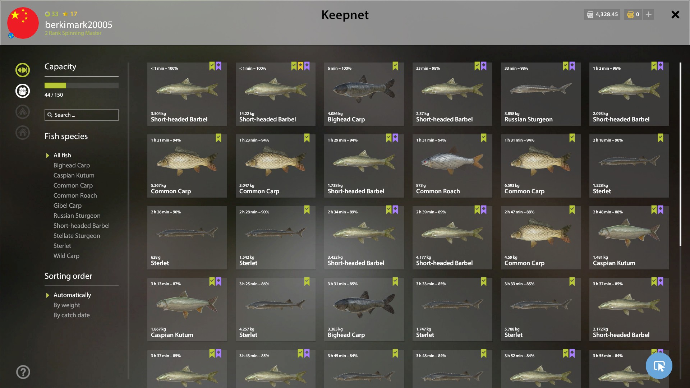Choose Automatically sorting order
The image size is (690, 388).
click(72, 295)
